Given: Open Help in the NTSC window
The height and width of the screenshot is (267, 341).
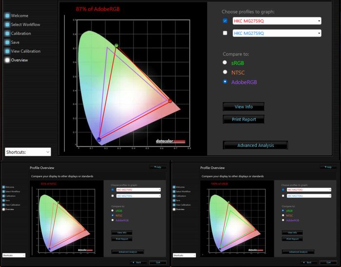Looking at the screenshot, I should click(158, 167).
